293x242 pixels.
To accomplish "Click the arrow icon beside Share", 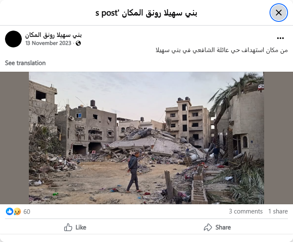I will [208, 227].
